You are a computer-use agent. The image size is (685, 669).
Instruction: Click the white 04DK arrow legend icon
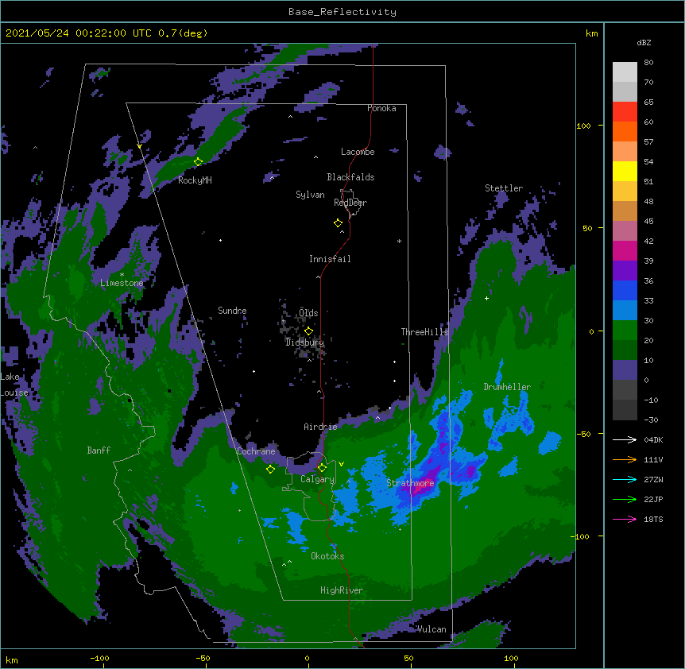pos(625,439)
